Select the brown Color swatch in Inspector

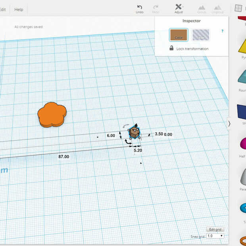point(179,35)
